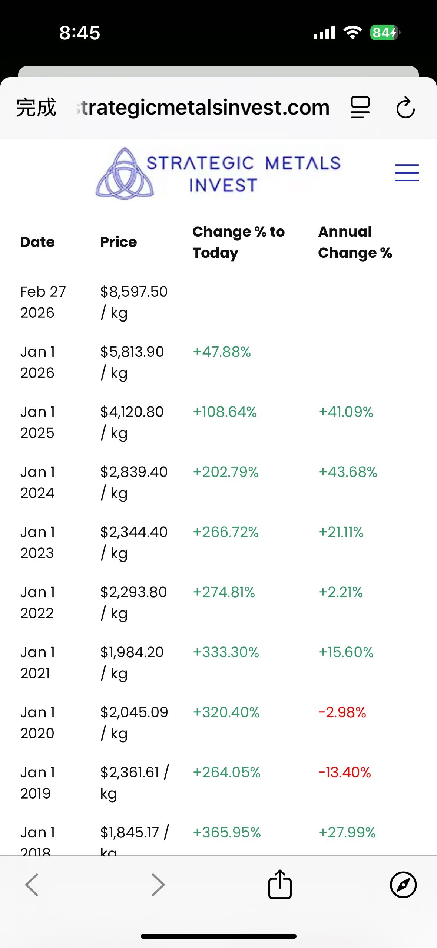Tap the Annual Change % header
Image resolution: width=437 pixels, height=948 pixels.
pos(355,242)
